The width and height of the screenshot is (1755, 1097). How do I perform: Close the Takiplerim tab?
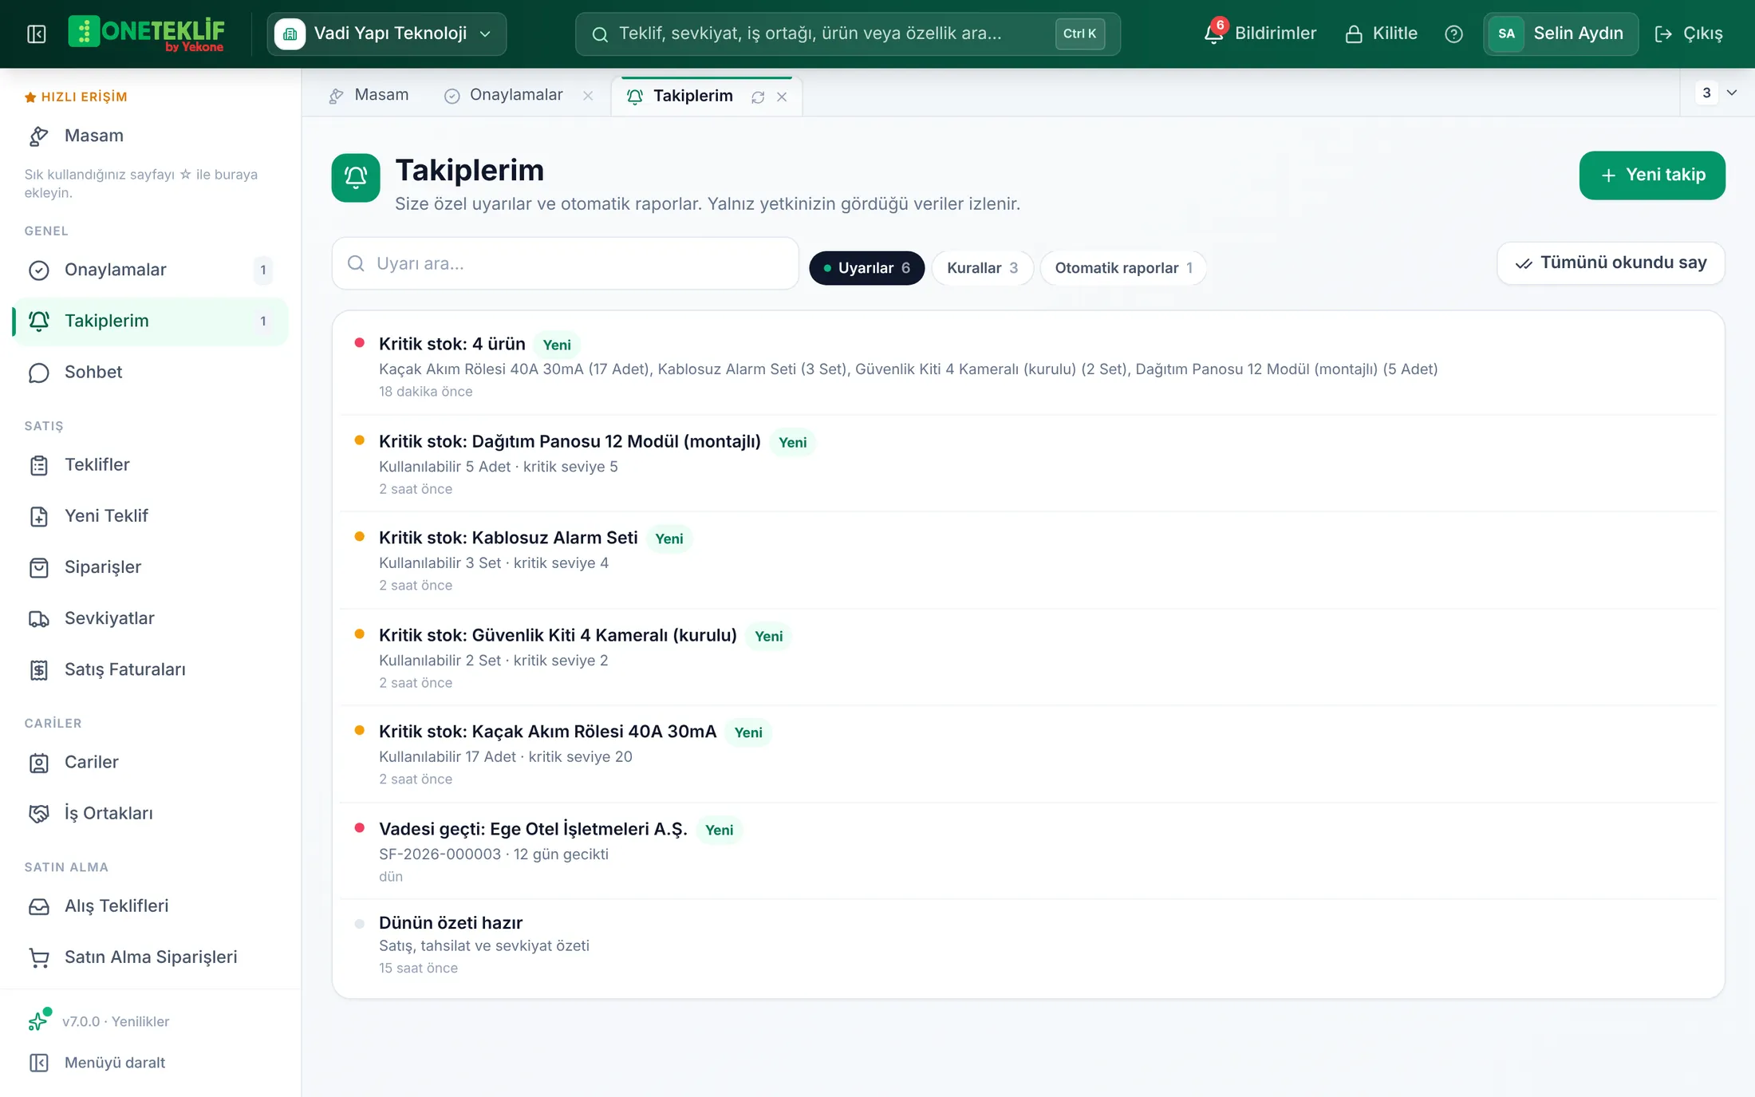point(782,97)
